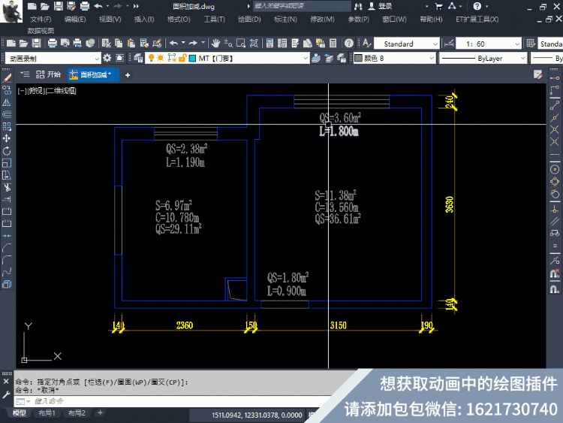Toggle freeze sun icon for MT layer

point(161,58)
